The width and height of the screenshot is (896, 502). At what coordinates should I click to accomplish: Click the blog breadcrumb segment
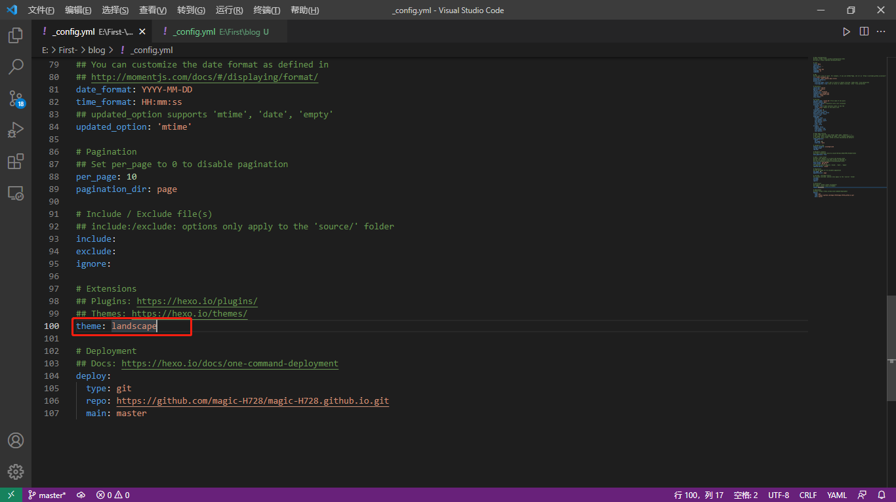click(96, 50)
